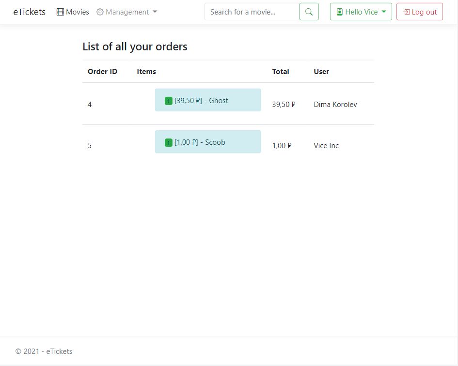Click the Total column header
This screenshot has width=458, height=366.
pyautogui.click(x=281, y=72)
